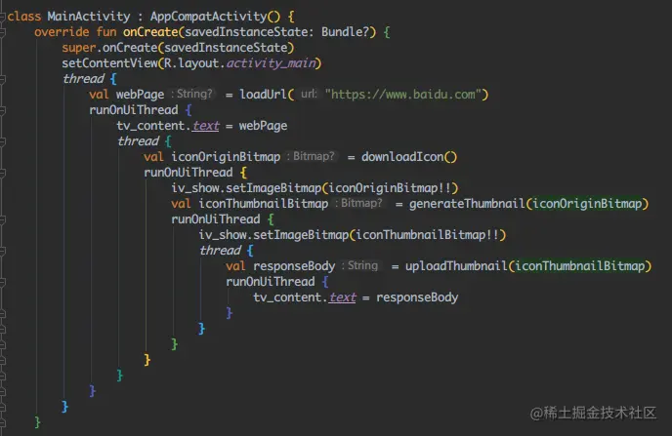Viewport: 672px width, 436px height.
Task: Click highlighted '(iconOriginBitmap)' argument of generateThumbnail
Action: click(x=587, y=204)
